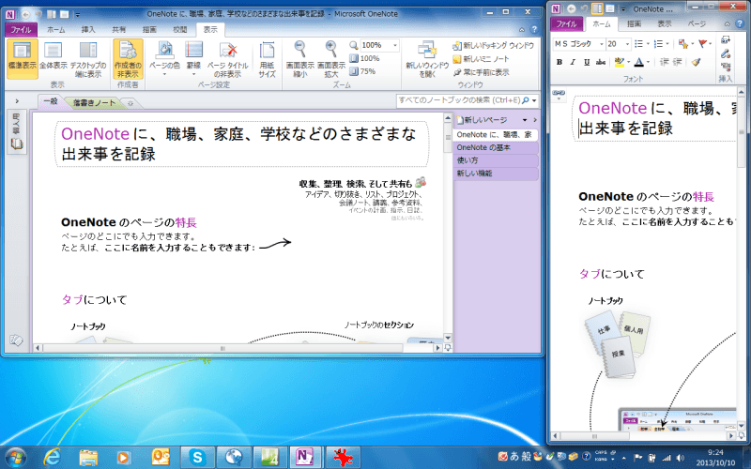Open 共有 ribbon tab
The image size is (751, 469).
[119, 29]
